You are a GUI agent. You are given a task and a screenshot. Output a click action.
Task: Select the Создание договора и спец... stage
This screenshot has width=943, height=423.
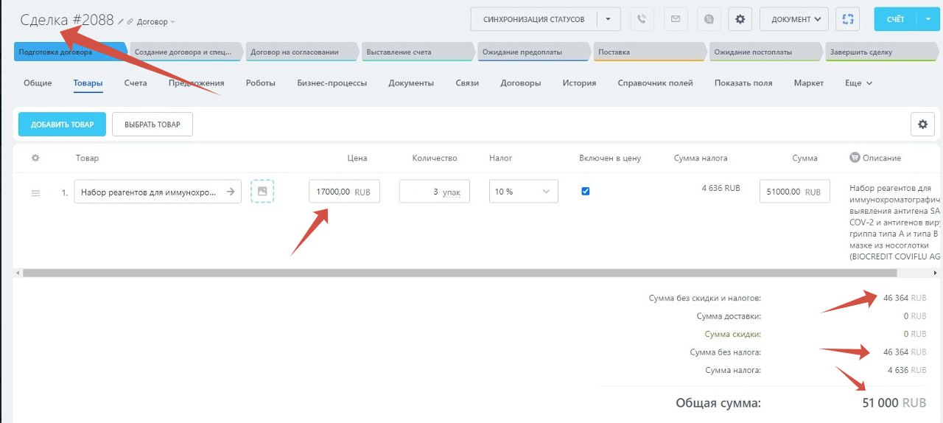coord(187,52)
